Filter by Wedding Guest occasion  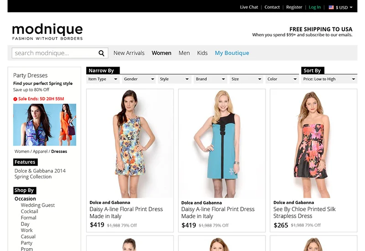[38, 205]
